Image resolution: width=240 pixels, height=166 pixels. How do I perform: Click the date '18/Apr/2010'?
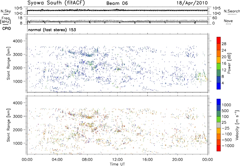click(192, 3)
